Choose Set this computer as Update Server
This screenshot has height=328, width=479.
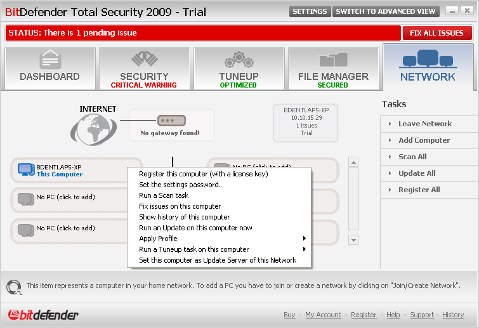pos(219,260)
